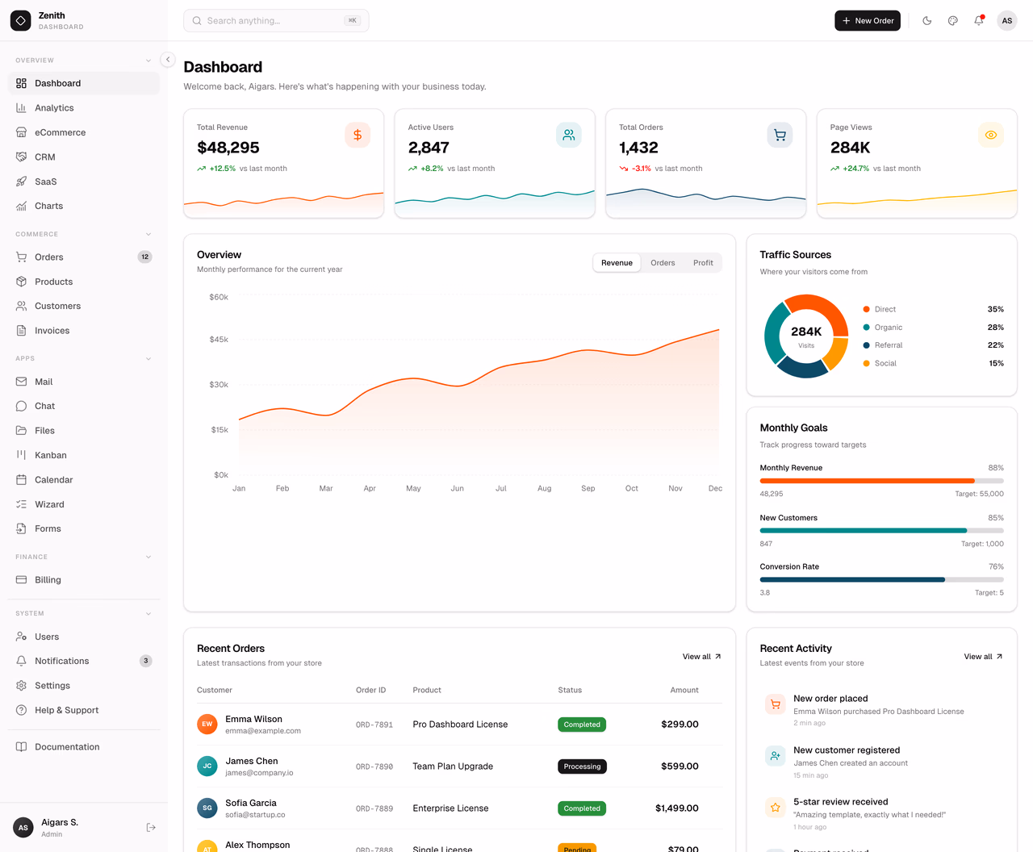Screen dimensions: 1033x852
Task: Collapse the sidebar with the chevron button
Action: tap(168, 60)
